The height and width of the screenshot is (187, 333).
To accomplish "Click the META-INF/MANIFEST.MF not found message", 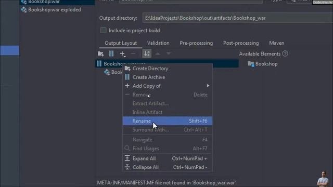I will (x=166, y=182).
